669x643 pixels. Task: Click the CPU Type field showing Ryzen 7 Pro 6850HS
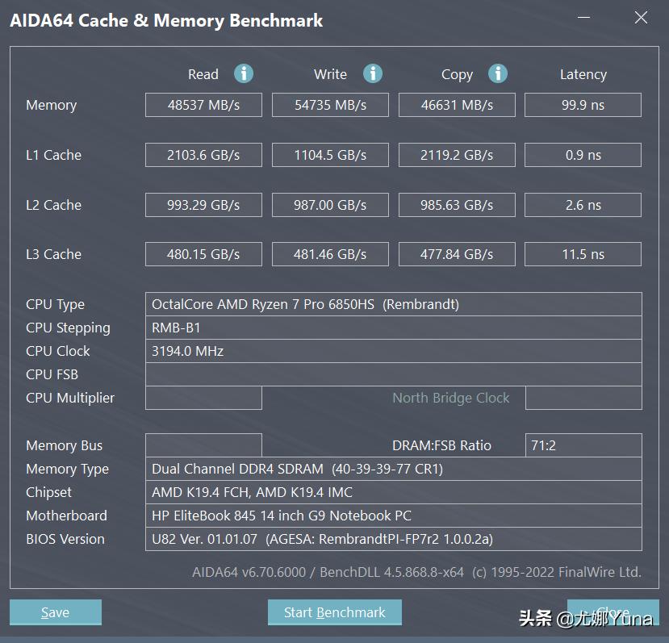(393, 304)
